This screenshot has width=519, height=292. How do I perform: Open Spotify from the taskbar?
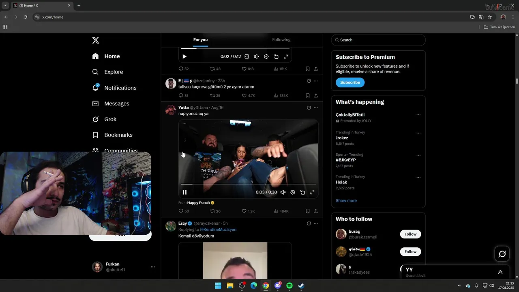pyautogui.click(x=290, y=286)
